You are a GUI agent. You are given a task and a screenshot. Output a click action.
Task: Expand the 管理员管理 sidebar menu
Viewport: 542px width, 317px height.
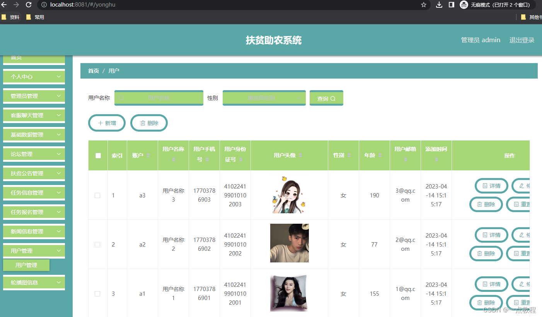click(x=34, y=96)
